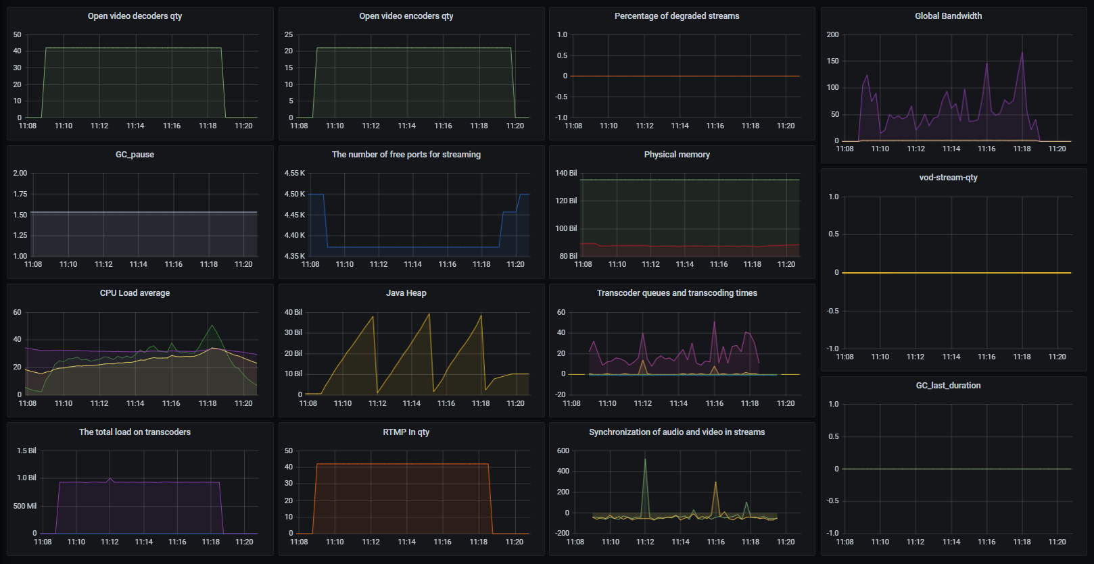Click the first sawtooth peak in Java Heap graph
The width and height of the screenshot is (1094, 564).
[373, 317]
